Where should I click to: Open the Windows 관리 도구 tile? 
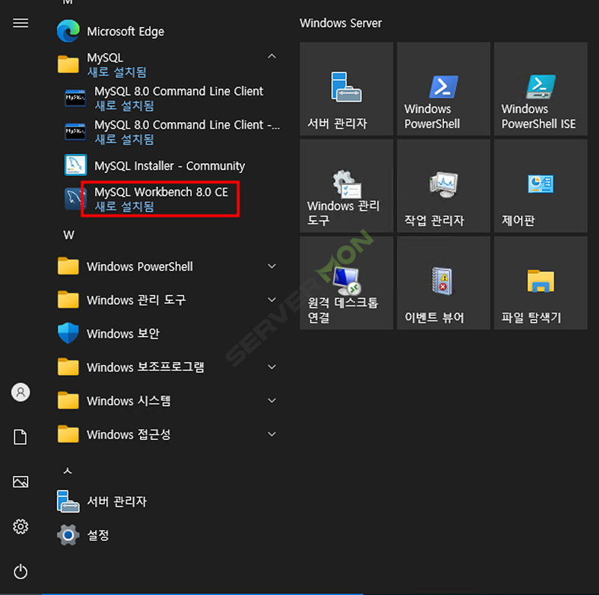pyautogui.click(x=347, y=186)
